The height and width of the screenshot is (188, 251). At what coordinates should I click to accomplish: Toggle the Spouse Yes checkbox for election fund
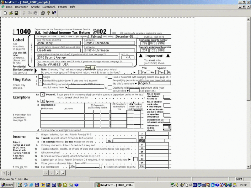coord(157,72)
